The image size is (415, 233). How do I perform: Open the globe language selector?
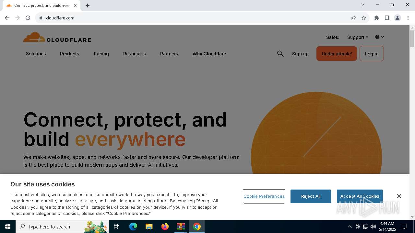380,37
